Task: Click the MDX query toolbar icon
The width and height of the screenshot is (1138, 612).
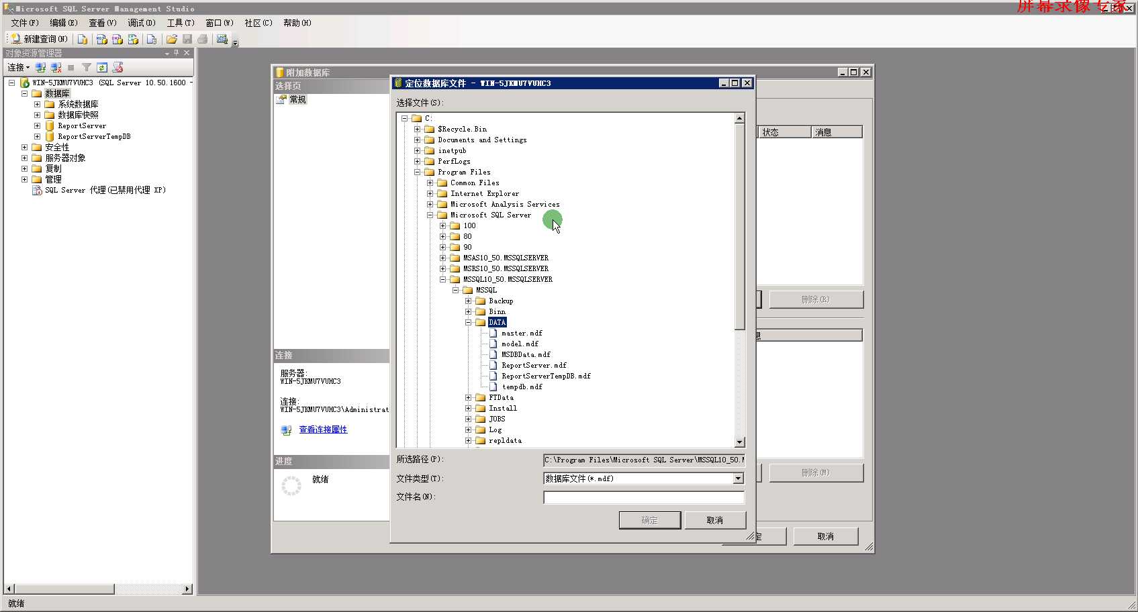Action: pyautogui.click(x=102, y=39)
